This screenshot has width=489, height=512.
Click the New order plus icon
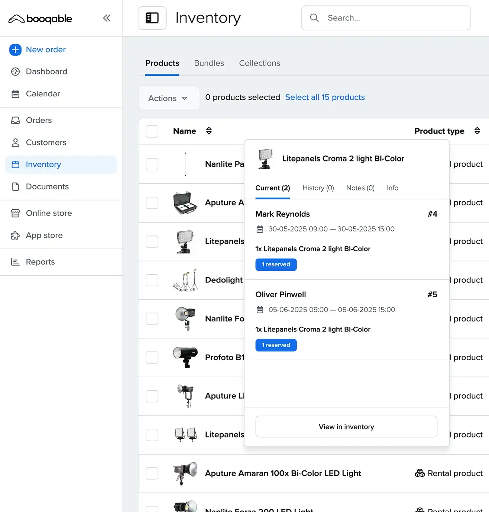click(x=15, y=49)
